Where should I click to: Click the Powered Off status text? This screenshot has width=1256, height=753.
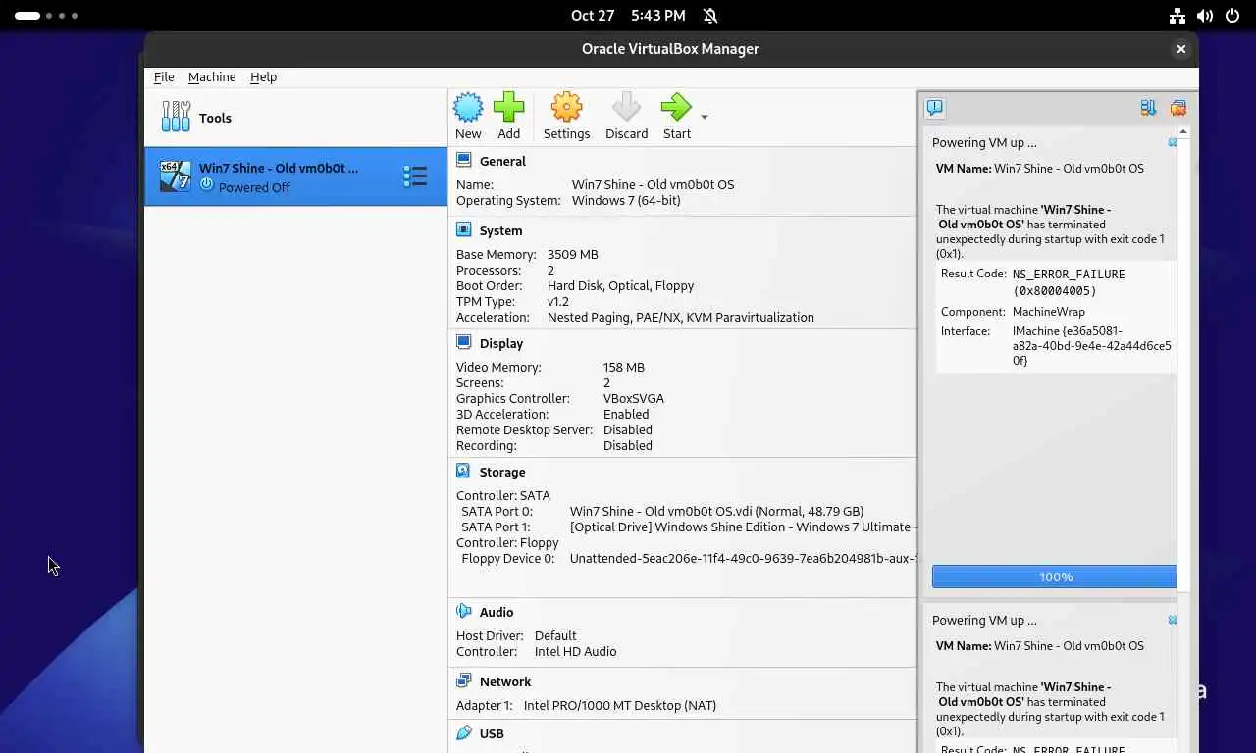pyautogui.click(x=254, y=187)
